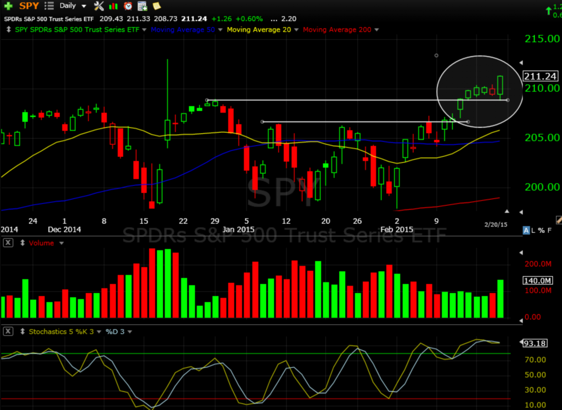Open the pencil drawing tools icon

tap(559, 219)
